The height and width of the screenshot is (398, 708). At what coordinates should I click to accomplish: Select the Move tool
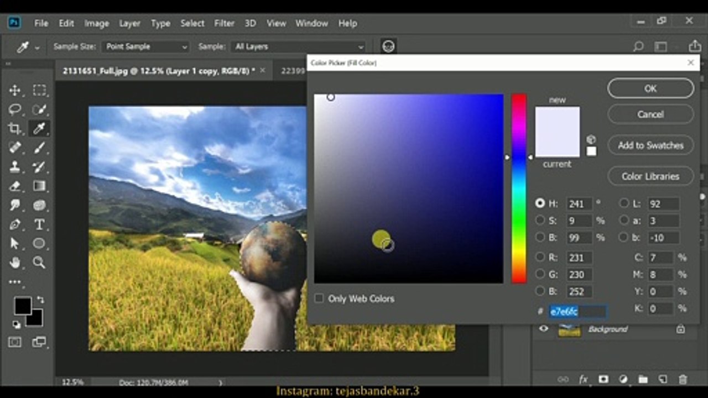click(15, 90)
